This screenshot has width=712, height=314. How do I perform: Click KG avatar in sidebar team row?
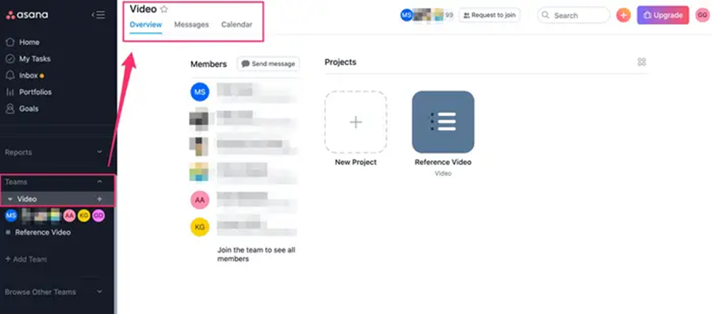click(x=83, y=215)
